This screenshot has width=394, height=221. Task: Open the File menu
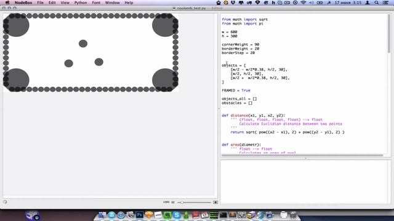[40, 2]
